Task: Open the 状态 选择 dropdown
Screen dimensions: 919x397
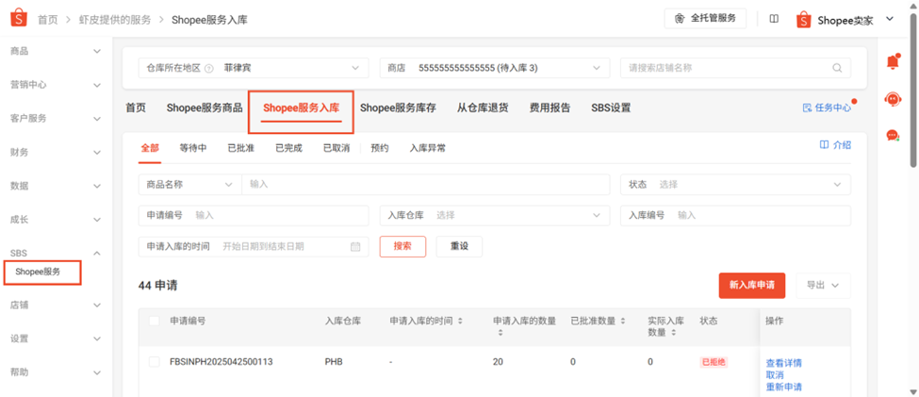Action: tap(735, 184)
